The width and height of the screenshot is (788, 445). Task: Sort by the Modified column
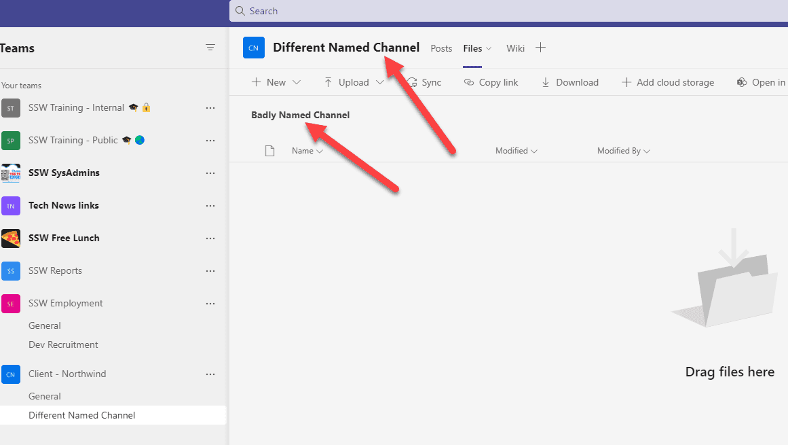[516, 151]
